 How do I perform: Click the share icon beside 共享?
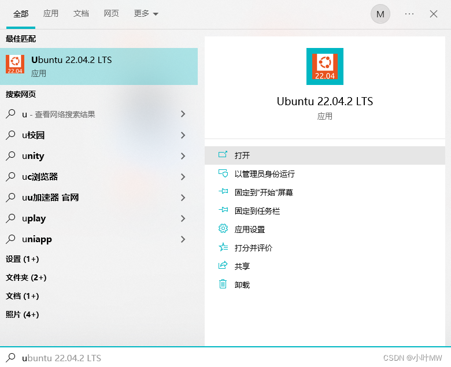[223, 265]
